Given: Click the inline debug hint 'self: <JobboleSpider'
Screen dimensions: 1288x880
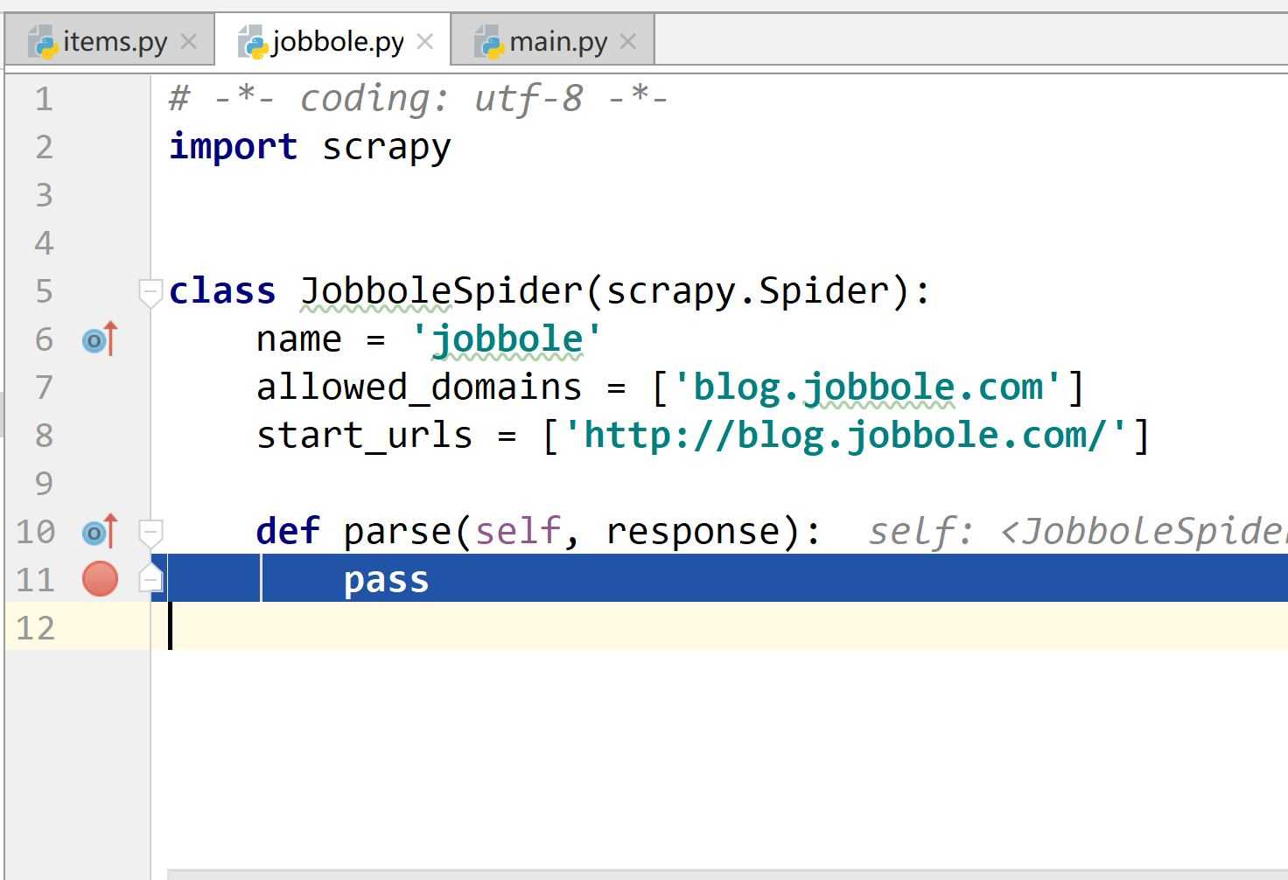Looking at the screenshot, I should click(1077, 532).
